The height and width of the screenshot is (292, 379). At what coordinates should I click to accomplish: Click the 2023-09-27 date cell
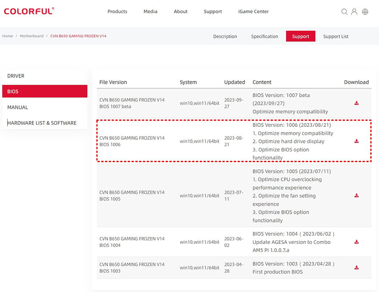click(x=234, y=103)
